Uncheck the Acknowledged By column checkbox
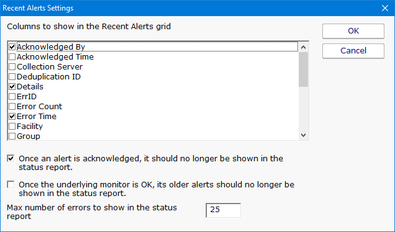This screenshot has width=395, height=232. point(12,47)
